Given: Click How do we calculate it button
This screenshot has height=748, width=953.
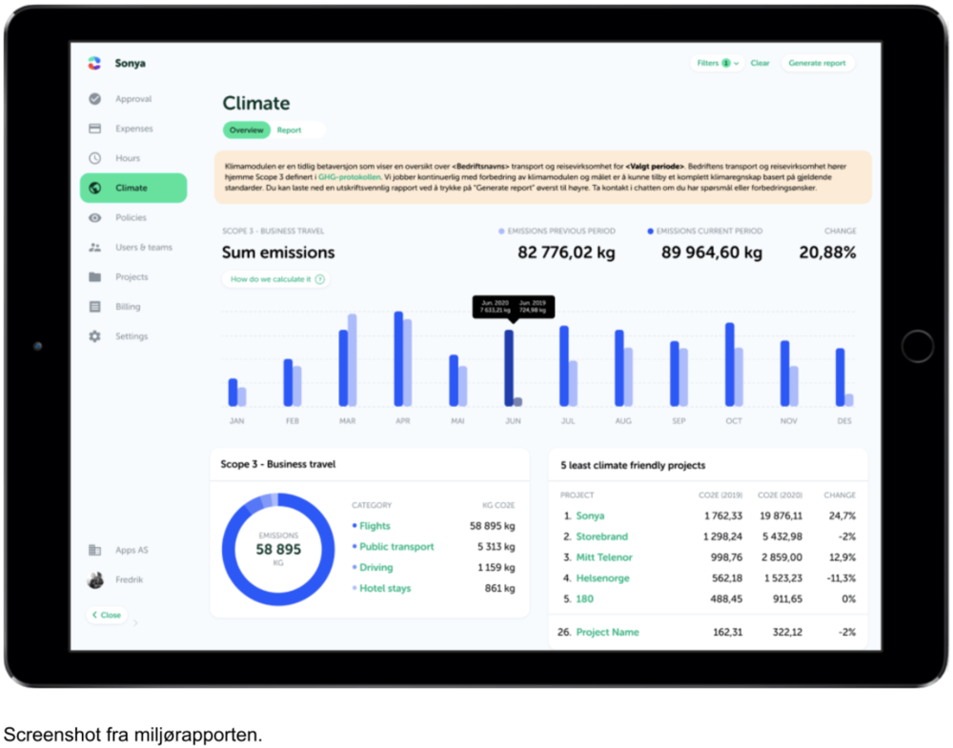Looking at the screenshot, I should [275, 279].
